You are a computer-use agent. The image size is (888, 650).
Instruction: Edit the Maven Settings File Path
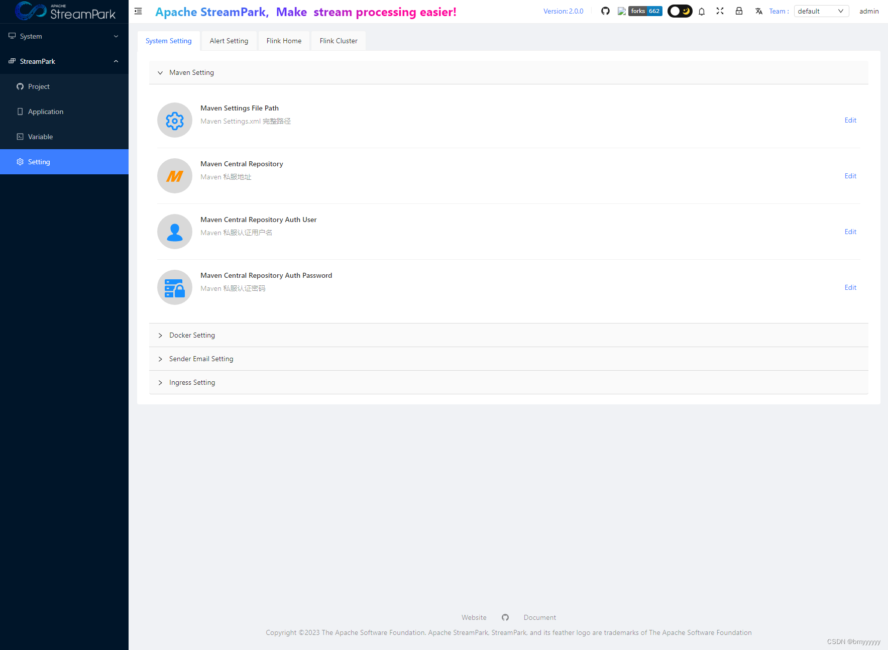[x=850, y=120]
